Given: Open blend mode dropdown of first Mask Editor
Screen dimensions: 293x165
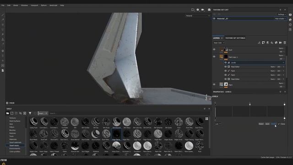Looking at the screenshot, I should 273,67.
